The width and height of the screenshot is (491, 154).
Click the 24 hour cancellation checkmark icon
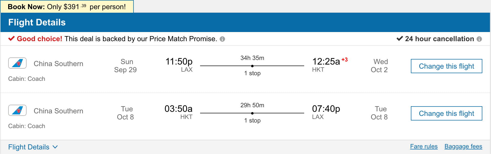400,39
